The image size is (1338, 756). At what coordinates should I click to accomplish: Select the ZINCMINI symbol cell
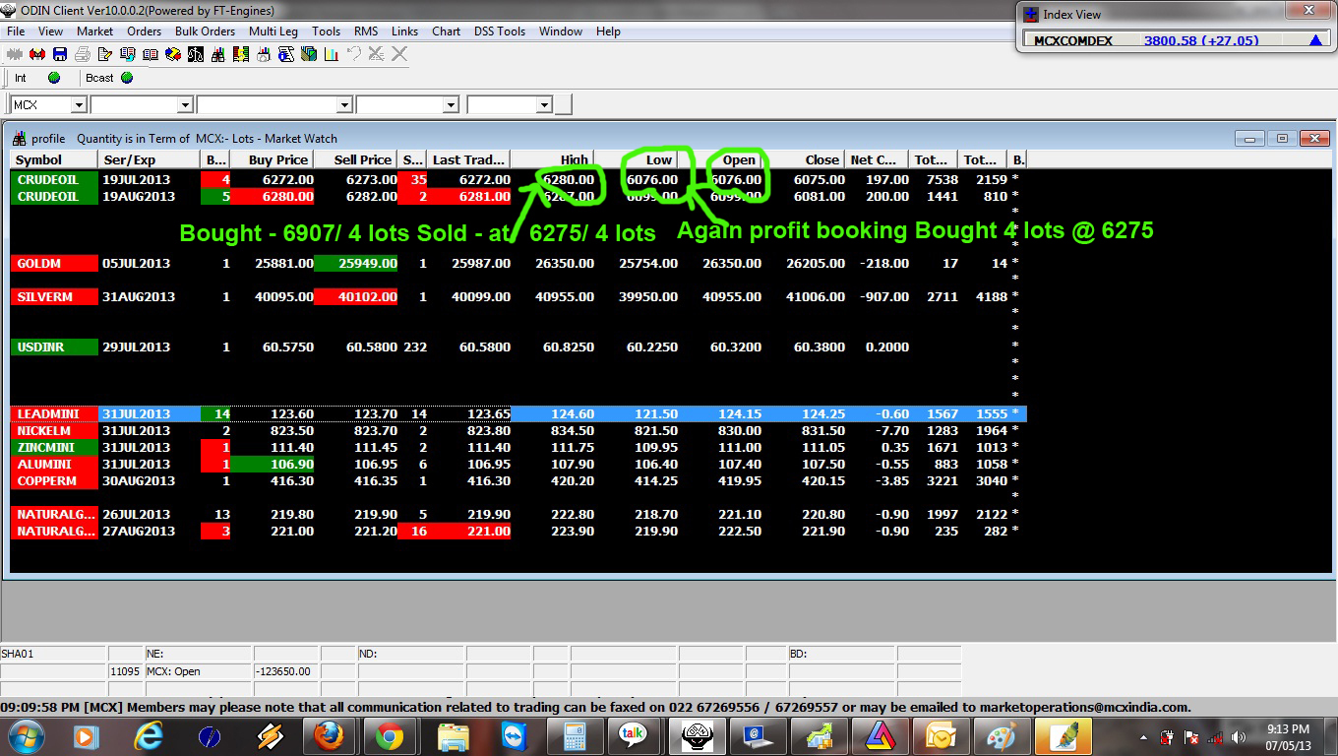point(55,448)
